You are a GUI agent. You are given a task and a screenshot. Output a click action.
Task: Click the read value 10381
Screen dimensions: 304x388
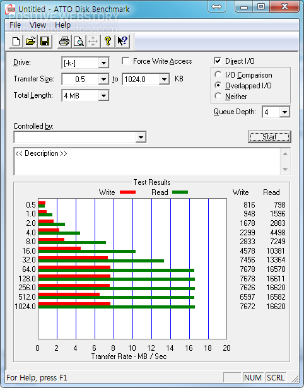[276, 251]
